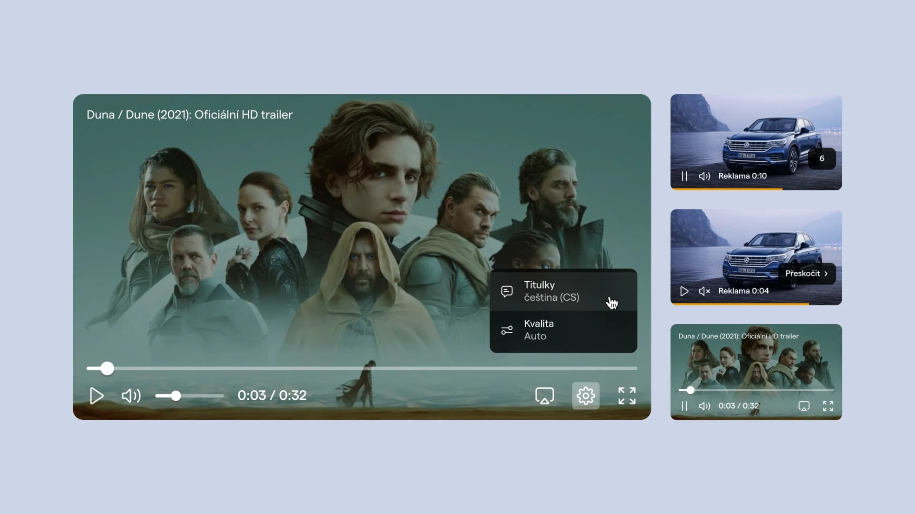Enter fullscreen in small Dune player

pos(828,406)
